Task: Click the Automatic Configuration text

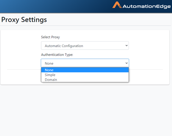Action: (64, 46)
